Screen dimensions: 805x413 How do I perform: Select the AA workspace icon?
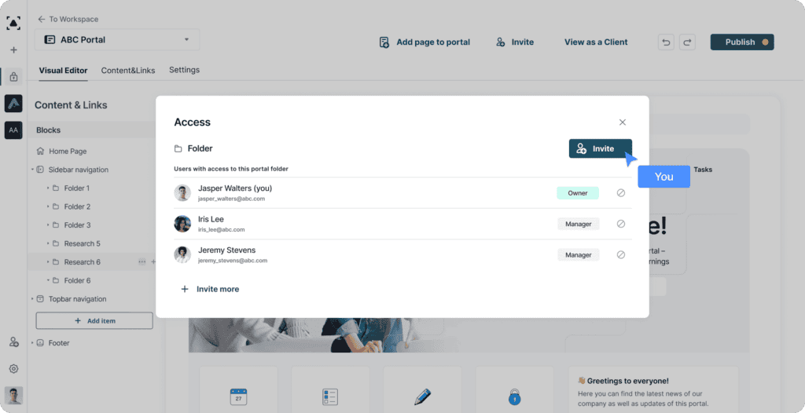pyautogui.click(x=14, y=130)
